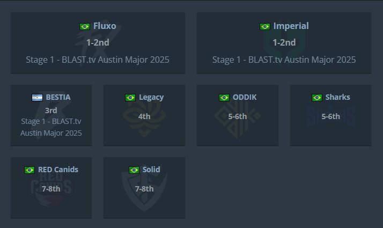Viewport: 383px width, 228px height.
Task: Click the Brazil flag beside Solid
Action: pyautogui.click(x=134, y=170)
